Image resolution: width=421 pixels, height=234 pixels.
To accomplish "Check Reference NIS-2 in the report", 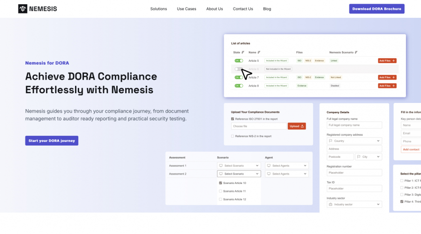I will (233, 136).
